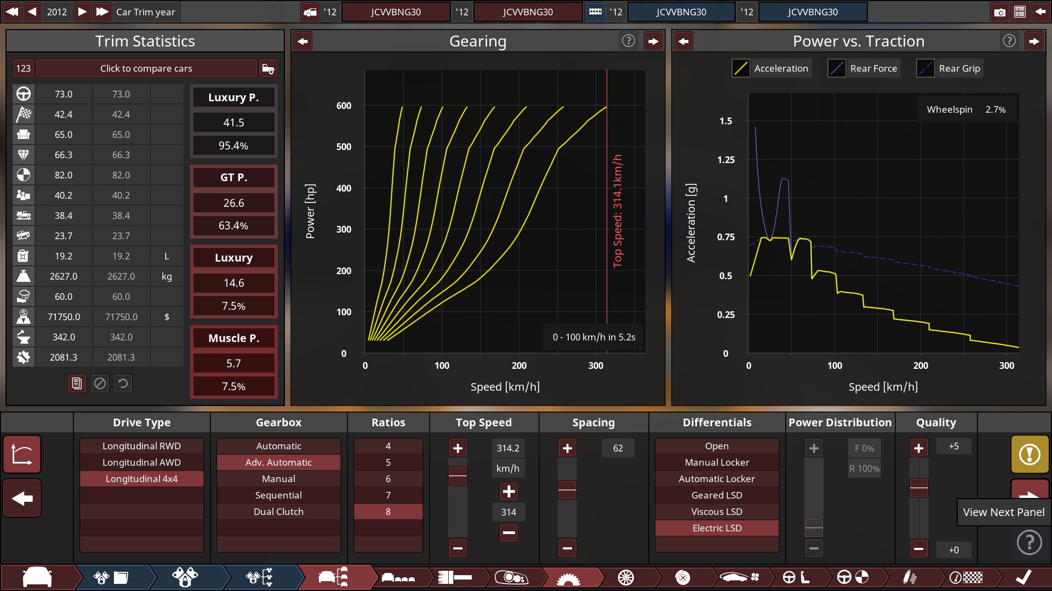
Task: Click the camera screenshot icon
Action: coord(999,11)
